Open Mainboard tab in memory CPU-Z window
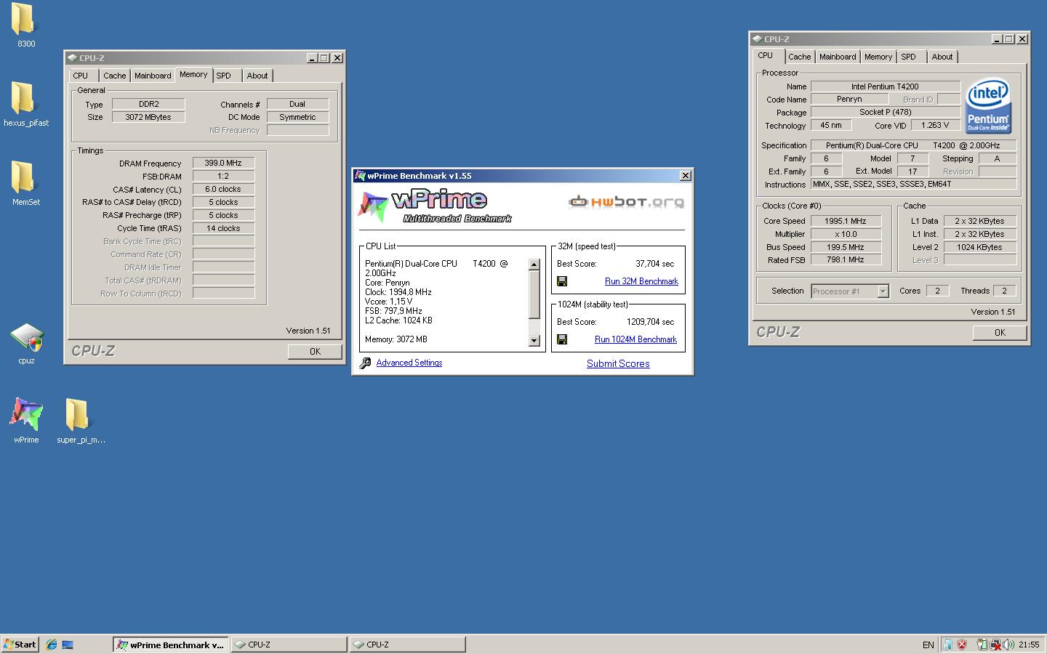The height and width of the screenshot is (654, 1047). click(153, 76)
